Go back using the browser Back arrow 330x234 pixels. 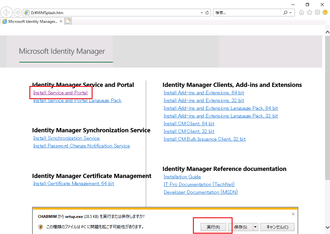point(6,13)
